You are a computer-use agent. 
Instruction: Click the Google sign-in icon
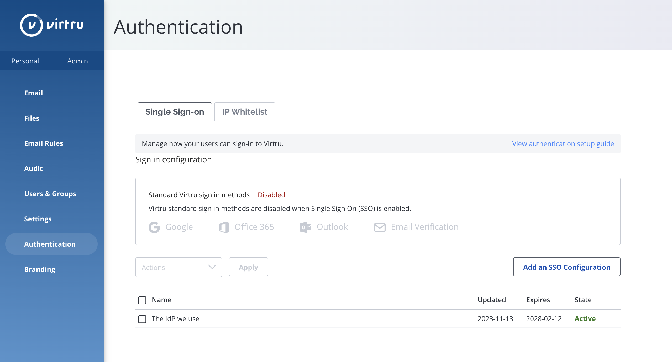point(154,227)
